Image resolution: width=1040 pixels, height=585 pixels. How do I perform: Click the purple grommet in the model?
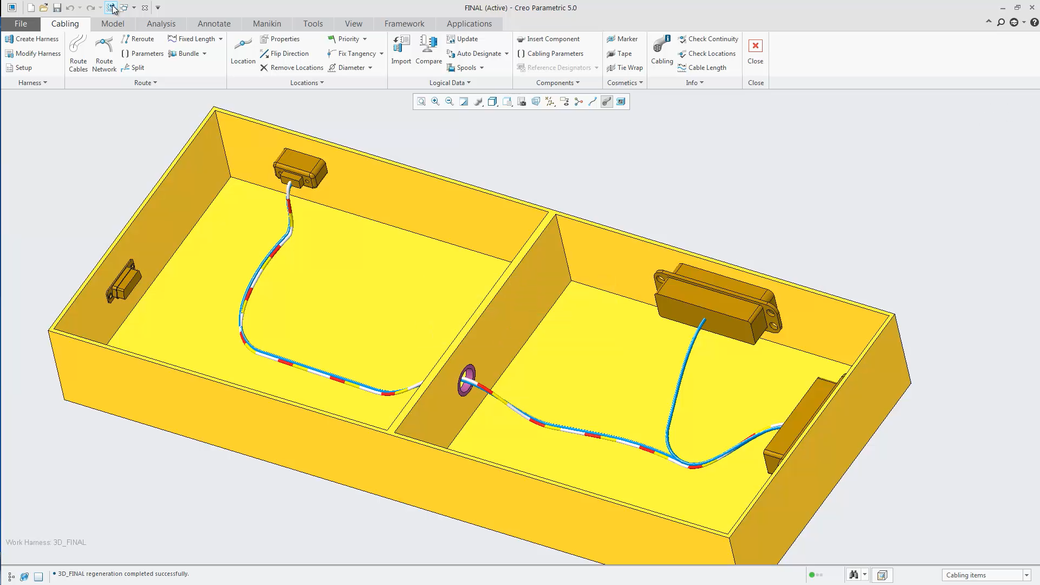(466, 380)
